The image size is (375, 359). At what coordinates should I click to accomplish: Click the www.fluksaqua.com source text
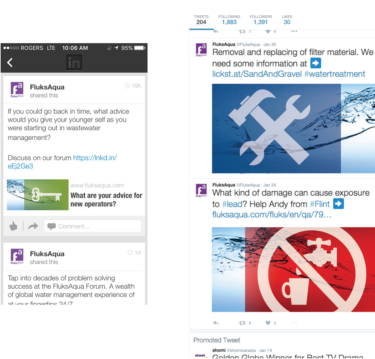click(97, 185)
